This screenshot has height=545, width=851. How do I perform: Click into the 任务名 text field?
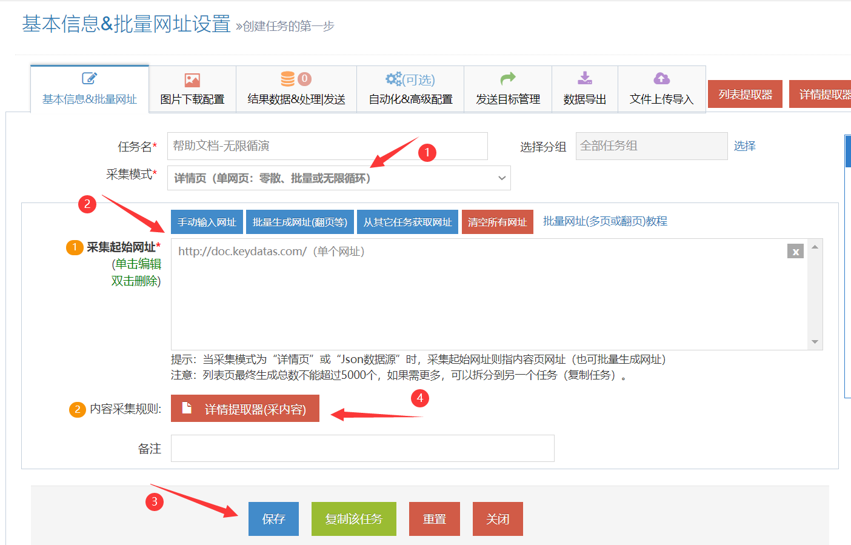click(x=327, y=146)
